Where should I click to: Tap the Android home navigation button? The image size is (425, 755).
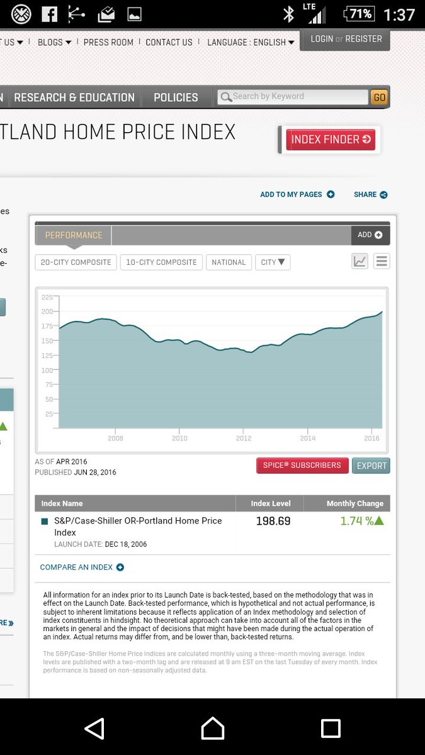212,728
